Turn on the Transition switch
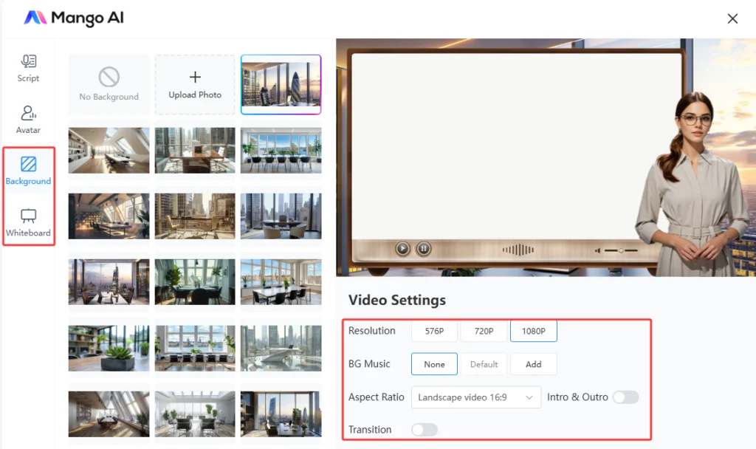Viewport: 756px width, 449px height. click(425, 430)
